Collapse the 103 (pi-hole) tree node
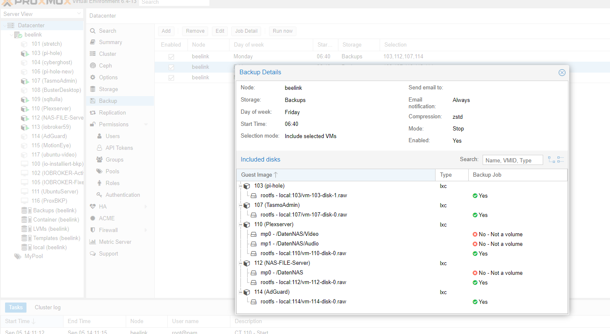The height and width of the screenshot is (334, 610). pos(240,186)
